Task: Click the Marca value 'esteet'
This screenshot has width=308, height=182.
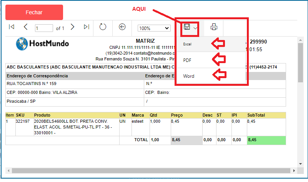Action: pos(138,121)
